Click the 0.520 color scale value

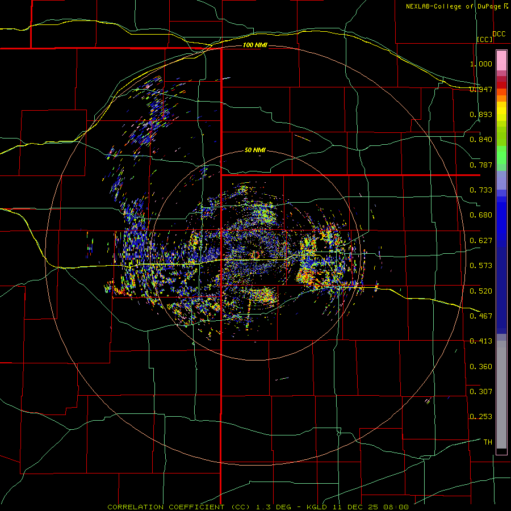[x=481, y=291]
